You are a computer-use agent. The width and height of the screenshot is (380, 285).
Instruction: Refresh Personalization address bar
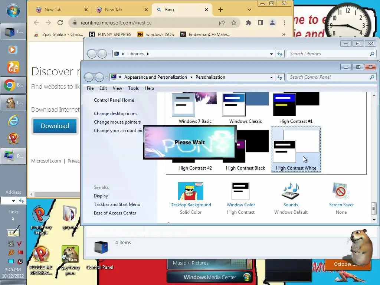coord(280,77)
